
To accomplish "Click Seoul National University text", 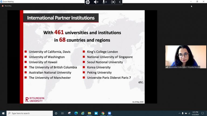I will point(105,62).
